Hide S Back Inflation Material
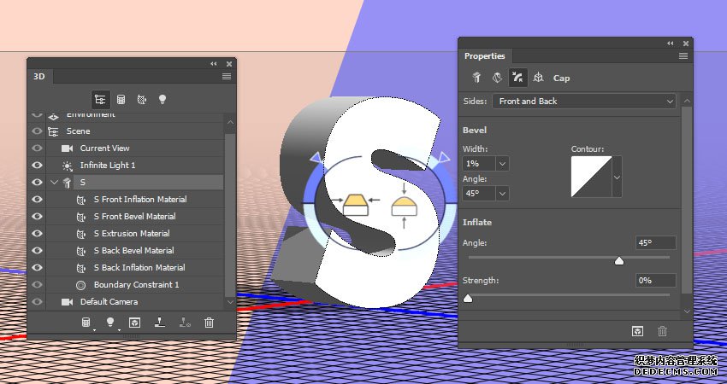 [x=37, y=267]
